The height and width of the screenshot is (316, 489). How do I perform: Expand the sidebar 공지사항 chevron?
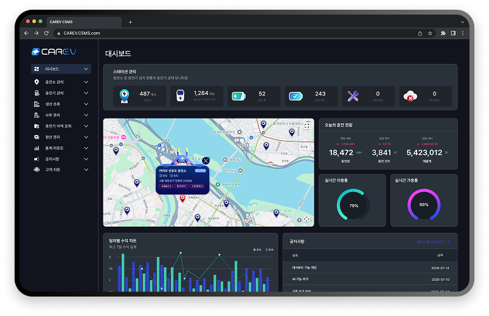coord(86,159)
